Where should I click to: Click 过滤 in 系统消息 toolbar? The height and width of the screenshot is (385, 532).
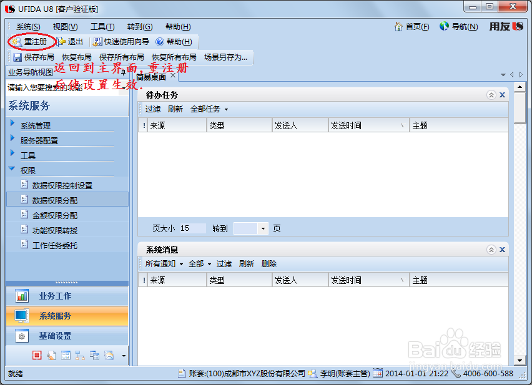pos(224,264)
